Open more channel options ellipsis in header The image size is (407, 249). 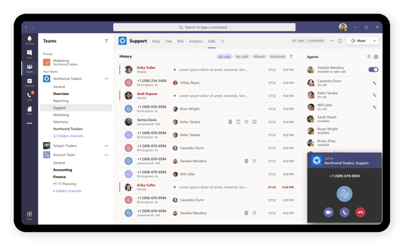click(332, 41)
